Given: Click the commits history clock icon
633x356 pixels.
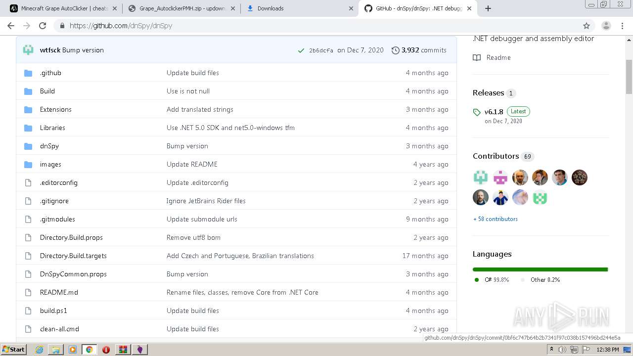Looking at the screenshot, I should pyautogui.click(x=395, y=50).
